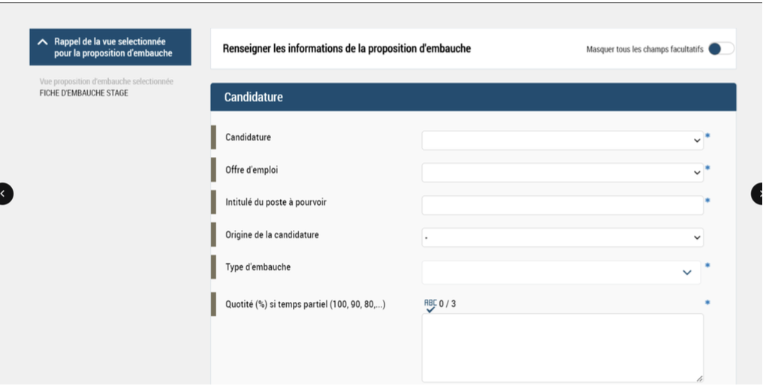Click the previous arrow on the left edge
Screen dimensions: 766x386
[4, 194]
